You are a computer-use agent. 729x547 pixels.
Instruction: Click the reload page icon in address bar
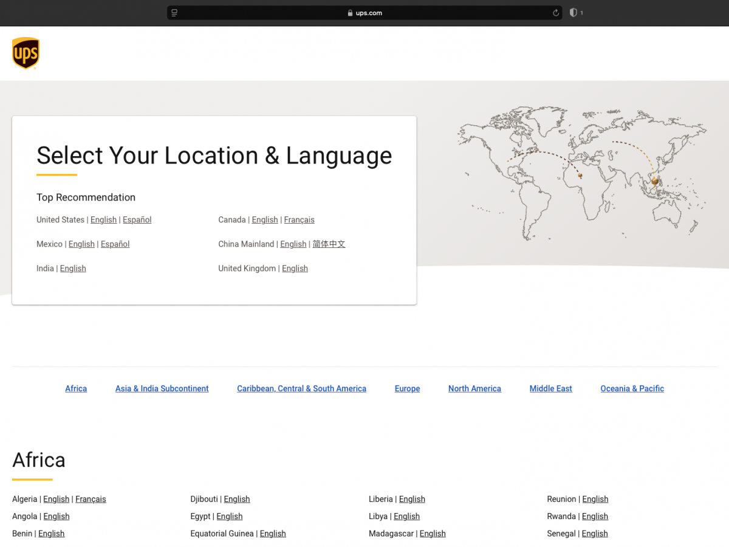555,13
